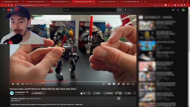Viewport: 190px width, 107px height.
Task: Bookmark this page with the star icon
Action: 161,5
